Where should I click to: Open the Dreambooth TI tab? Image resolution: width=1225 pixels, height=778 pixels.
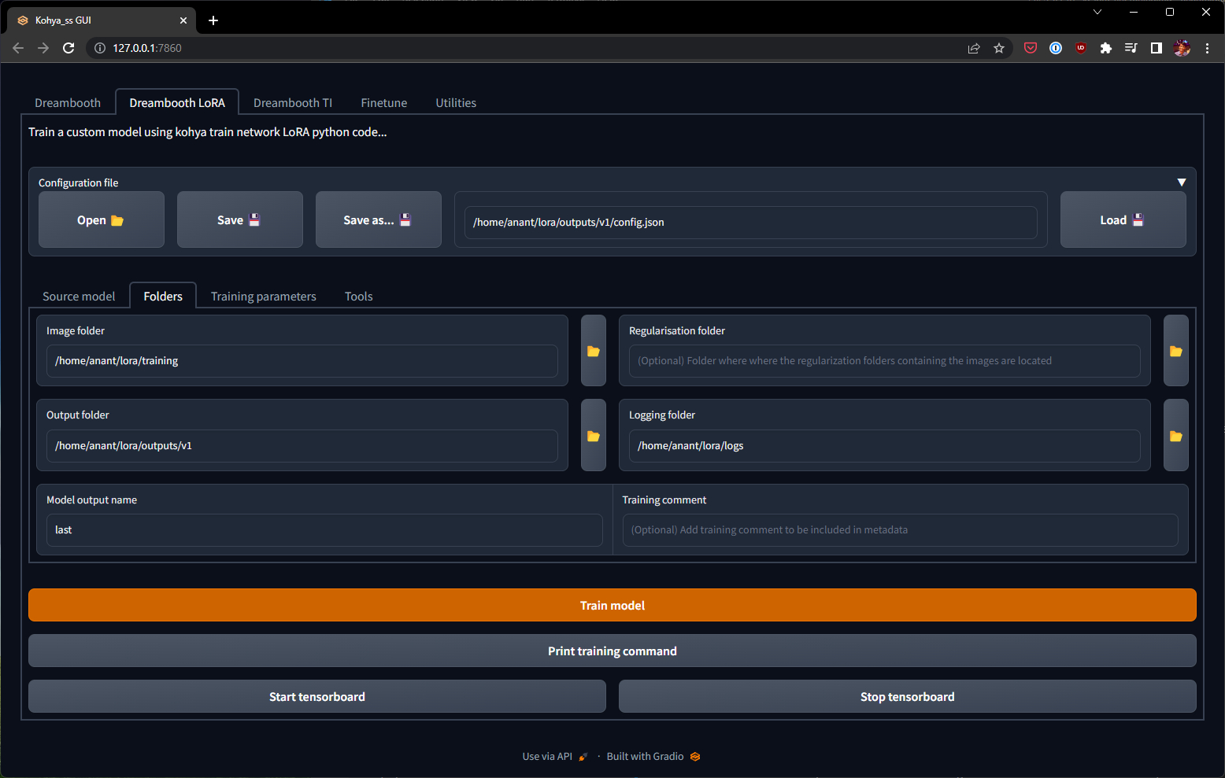(293, 103)
